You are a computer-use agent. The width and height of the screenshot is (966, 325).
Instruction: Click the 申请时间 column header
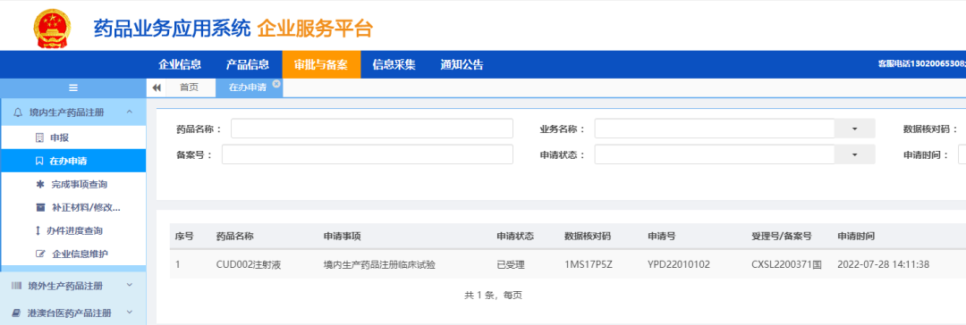pyautogui.click(x=856, y=236)
